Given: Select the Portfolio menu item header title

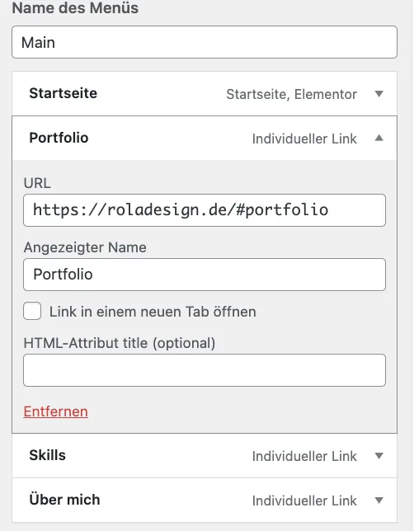Looking at the screenshot, I should point(59,138).
